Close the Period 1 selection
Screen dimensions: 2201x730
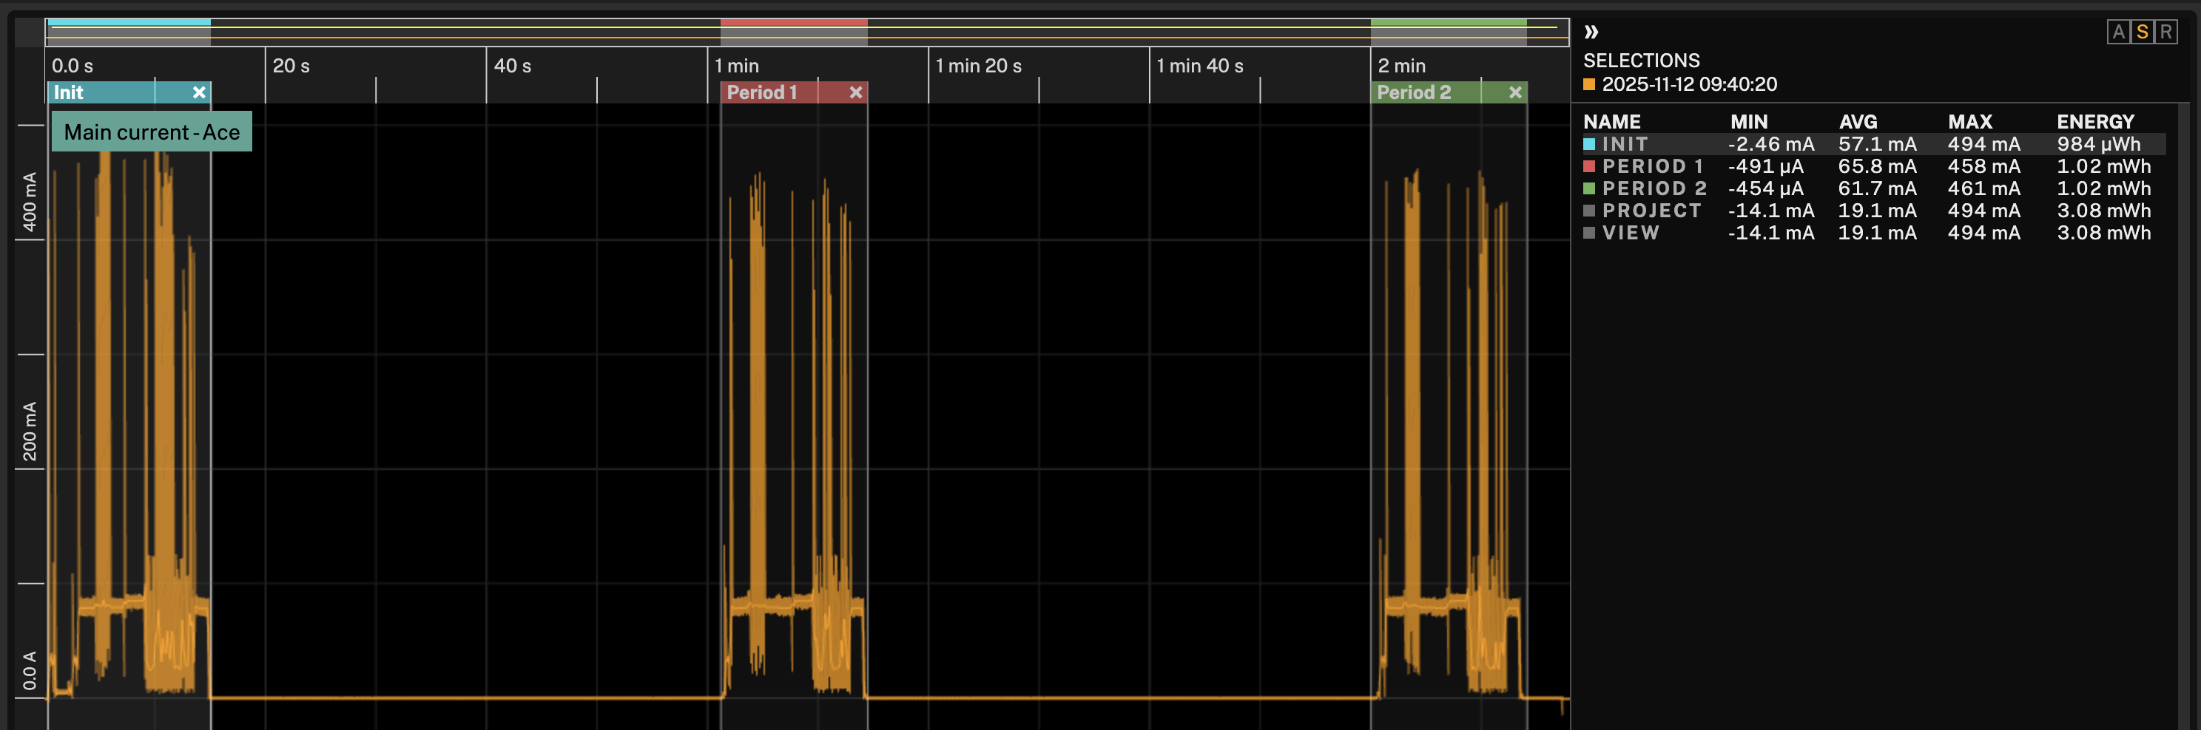pyautogui.click(x=855, y=92)
